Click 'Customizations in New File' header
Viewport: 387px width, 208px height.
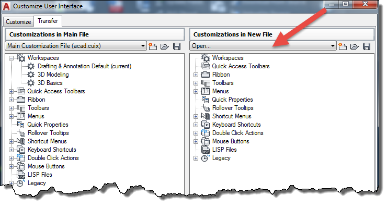coord(282,34)
